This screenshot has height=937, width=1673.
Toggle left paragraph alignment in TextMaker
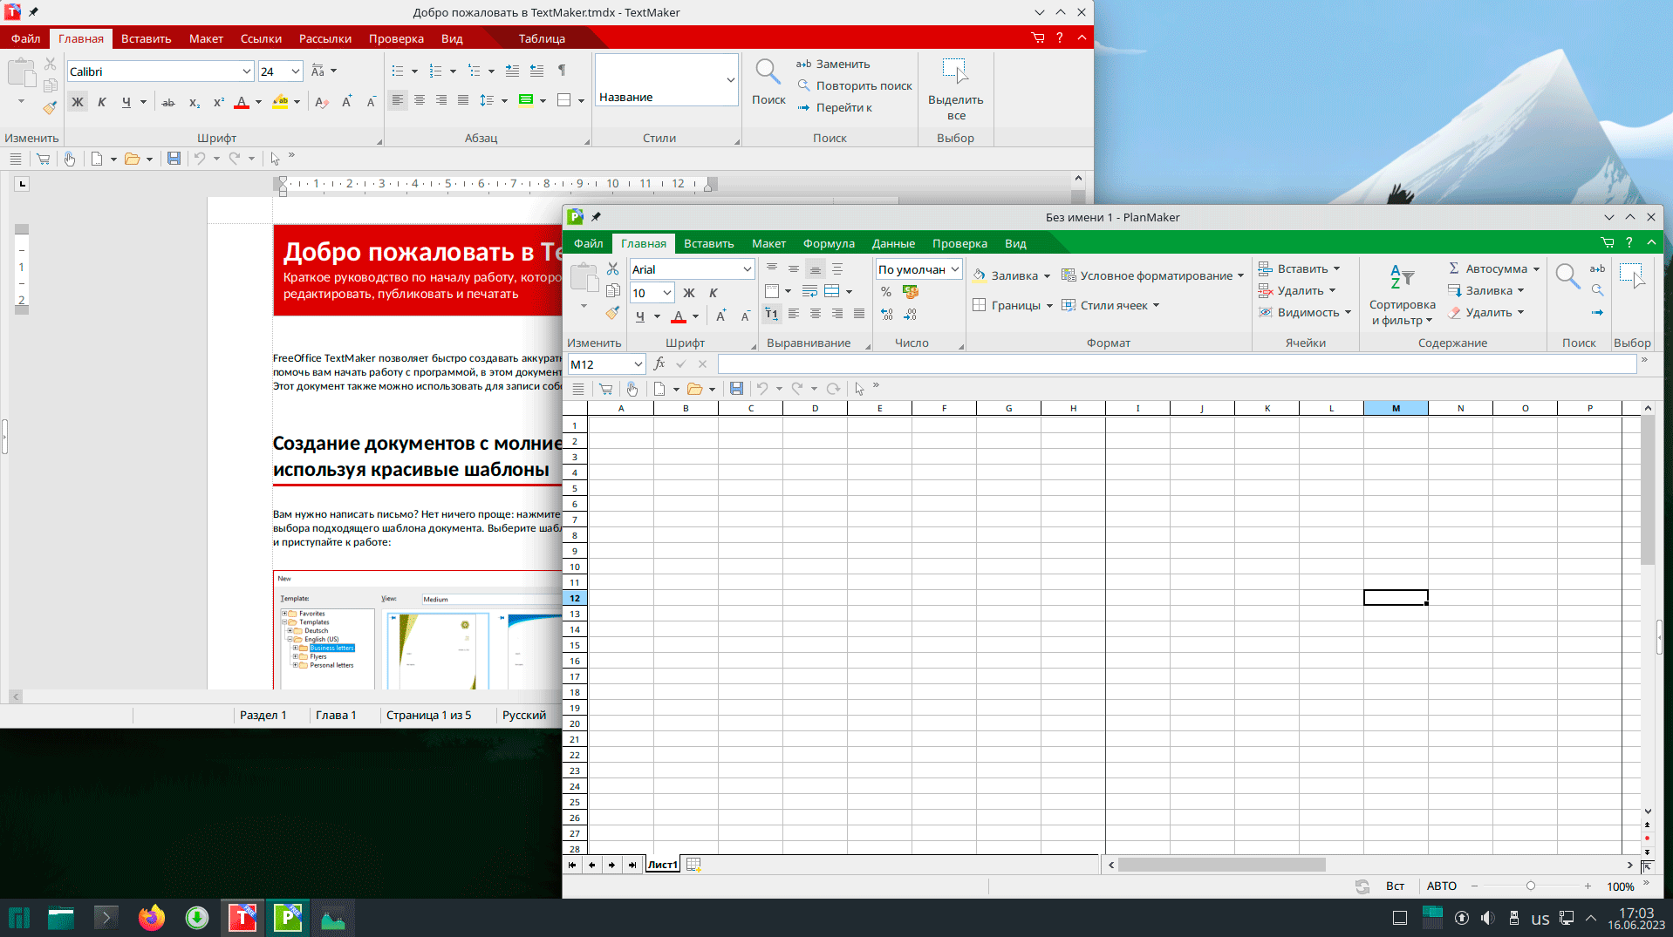[398, 101]
